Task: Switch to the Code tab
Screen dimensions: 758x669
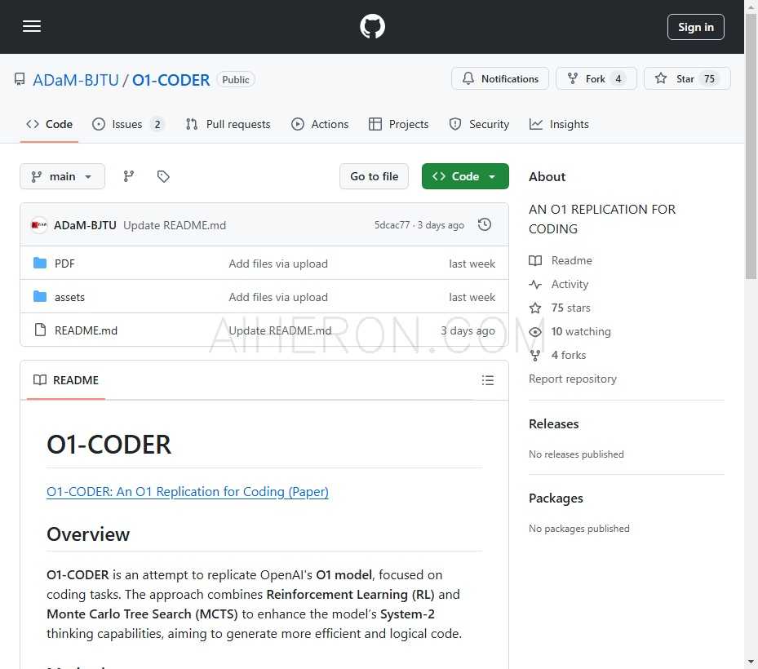Action: tap(49, 124)
